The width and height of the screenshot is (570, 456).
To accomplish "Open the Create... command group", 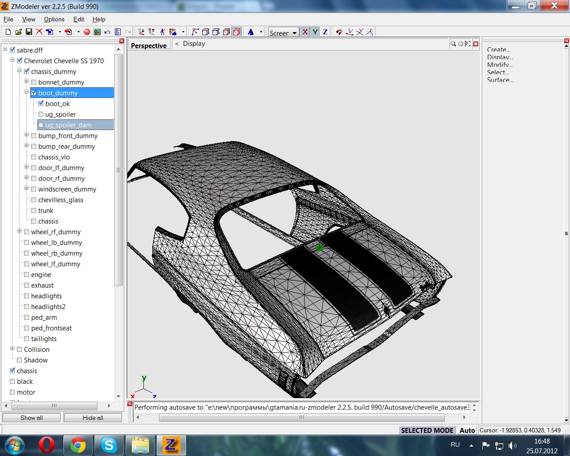I will pos(499,49).
